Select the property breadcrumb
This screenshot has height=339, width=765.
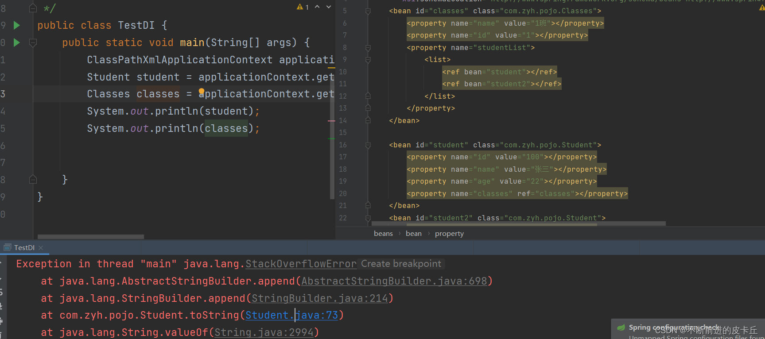click(449, 234)
